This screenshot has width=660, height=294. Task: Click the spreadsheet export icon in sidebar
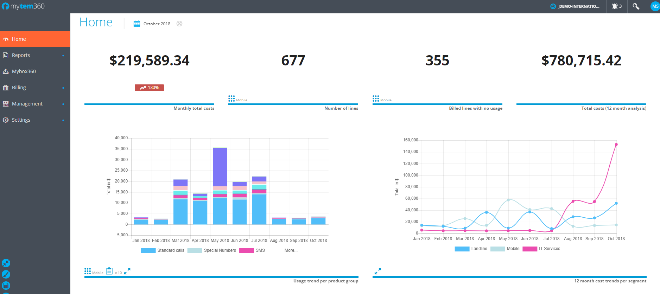click(x=6, y=286)
